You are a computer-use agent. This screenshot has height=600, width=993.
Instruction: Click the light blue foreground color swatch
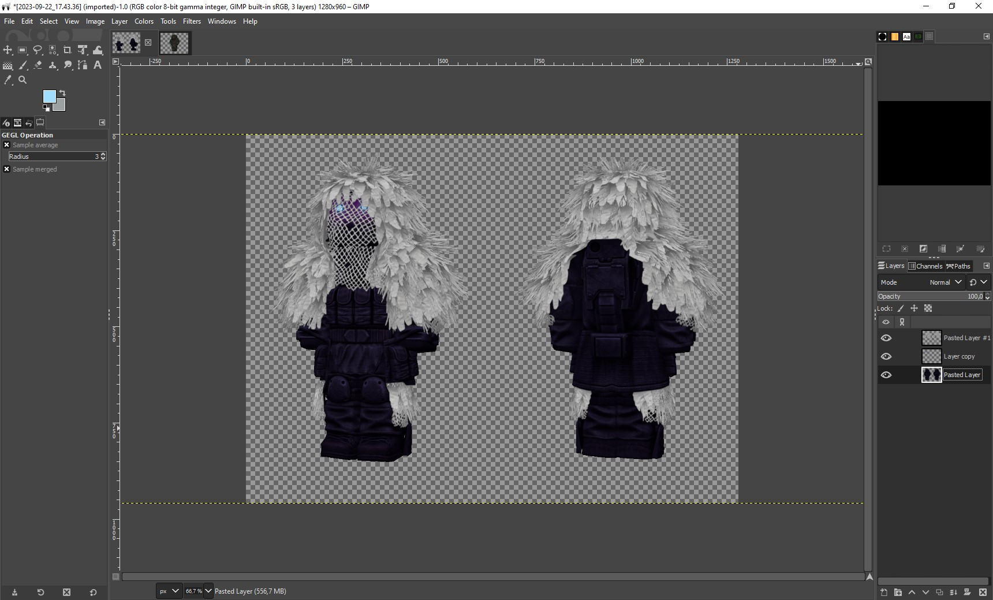(x=49, y=96)
